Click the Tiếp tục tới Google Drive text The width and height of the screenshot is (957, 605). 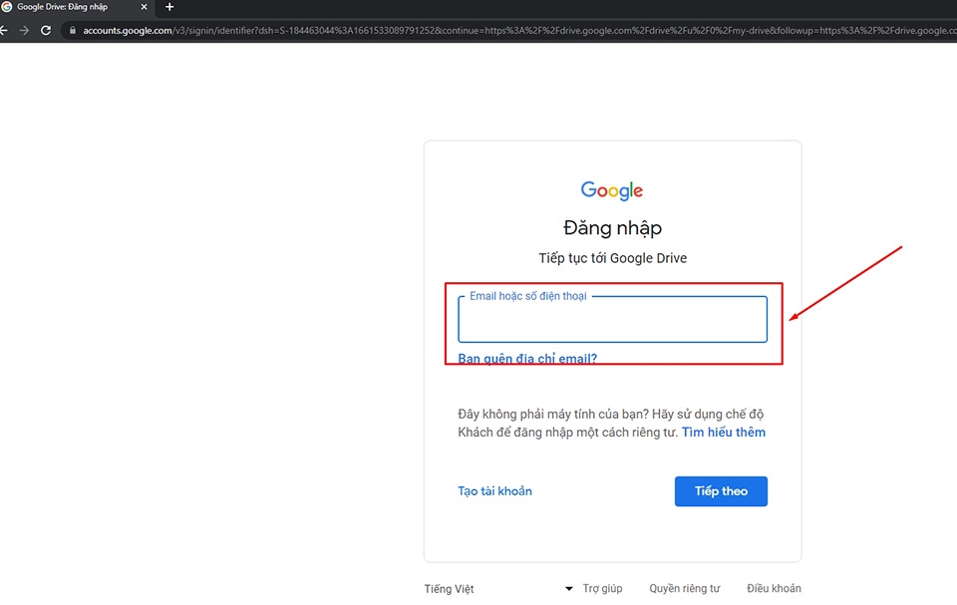coord(612,258)
